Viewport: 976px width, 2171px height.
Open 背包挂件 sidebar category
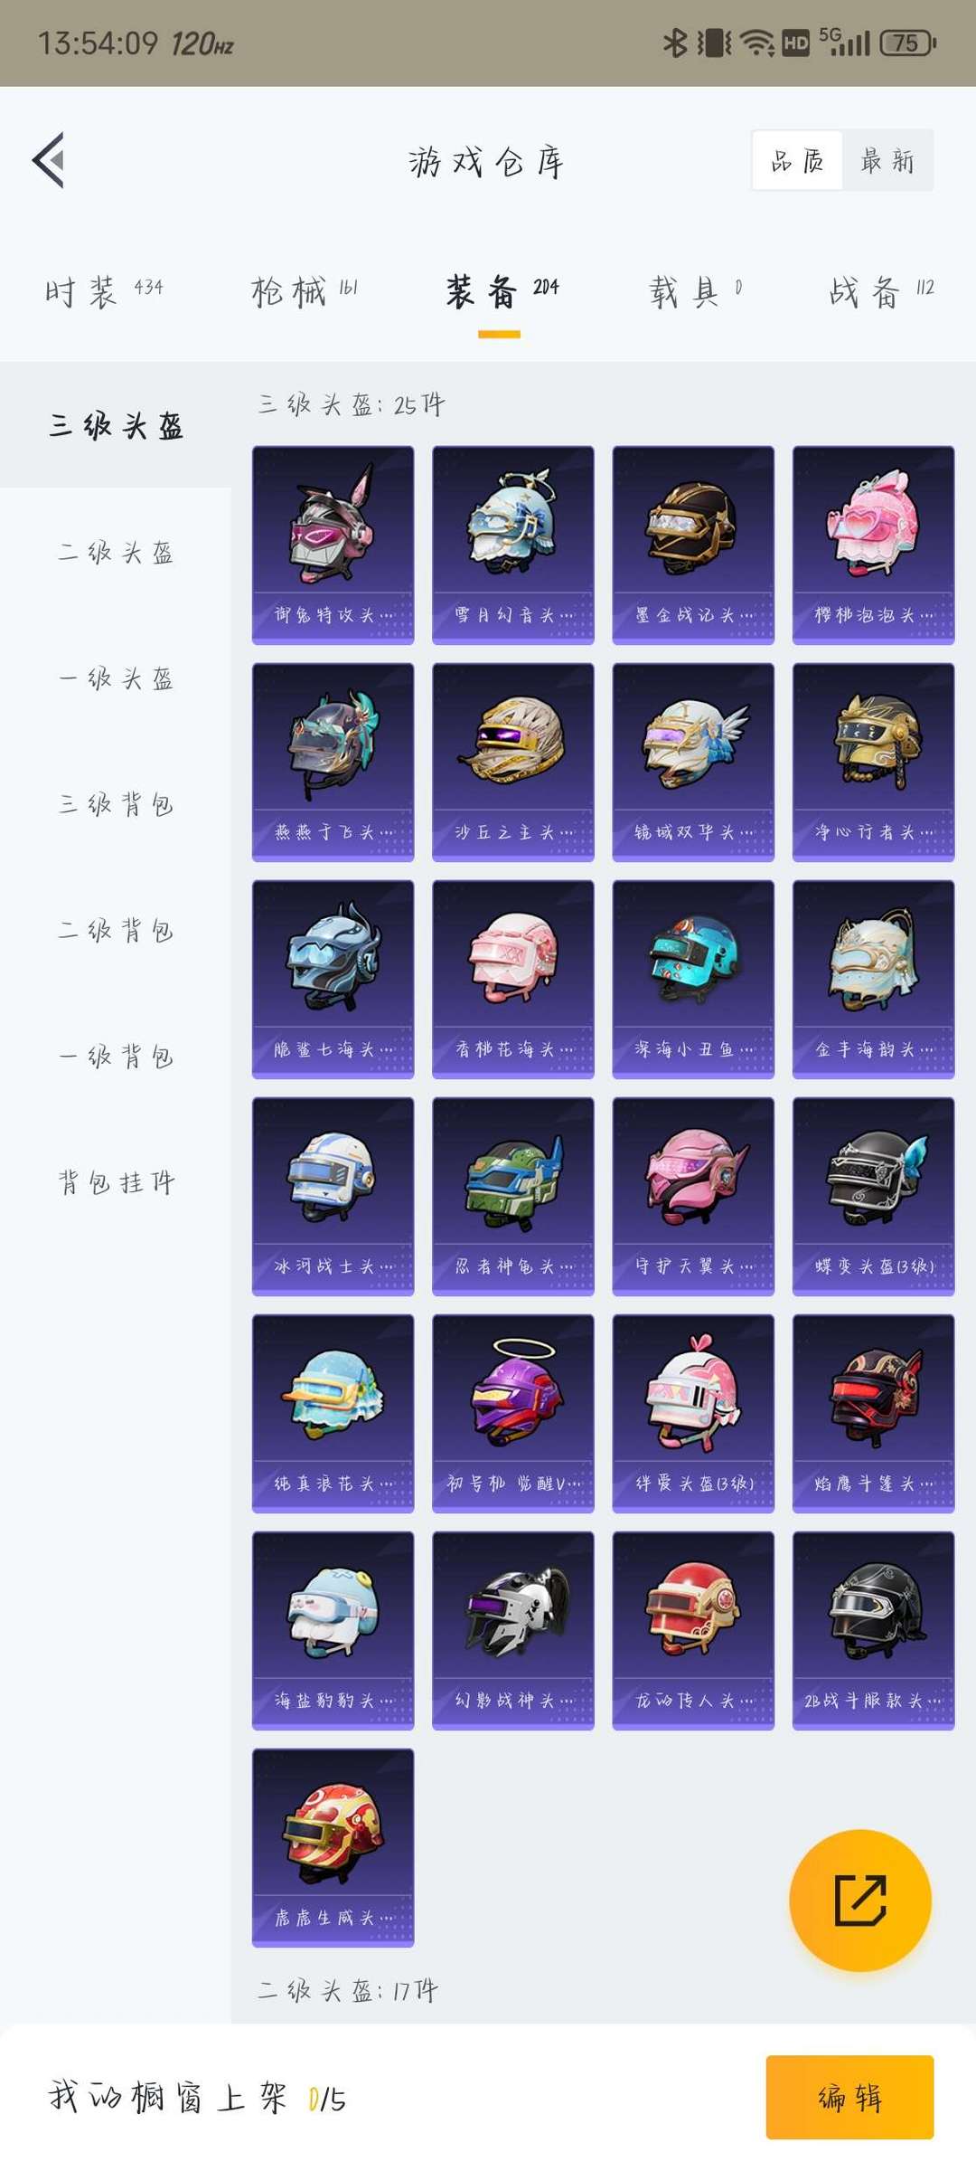click(x=116, y=1181)
